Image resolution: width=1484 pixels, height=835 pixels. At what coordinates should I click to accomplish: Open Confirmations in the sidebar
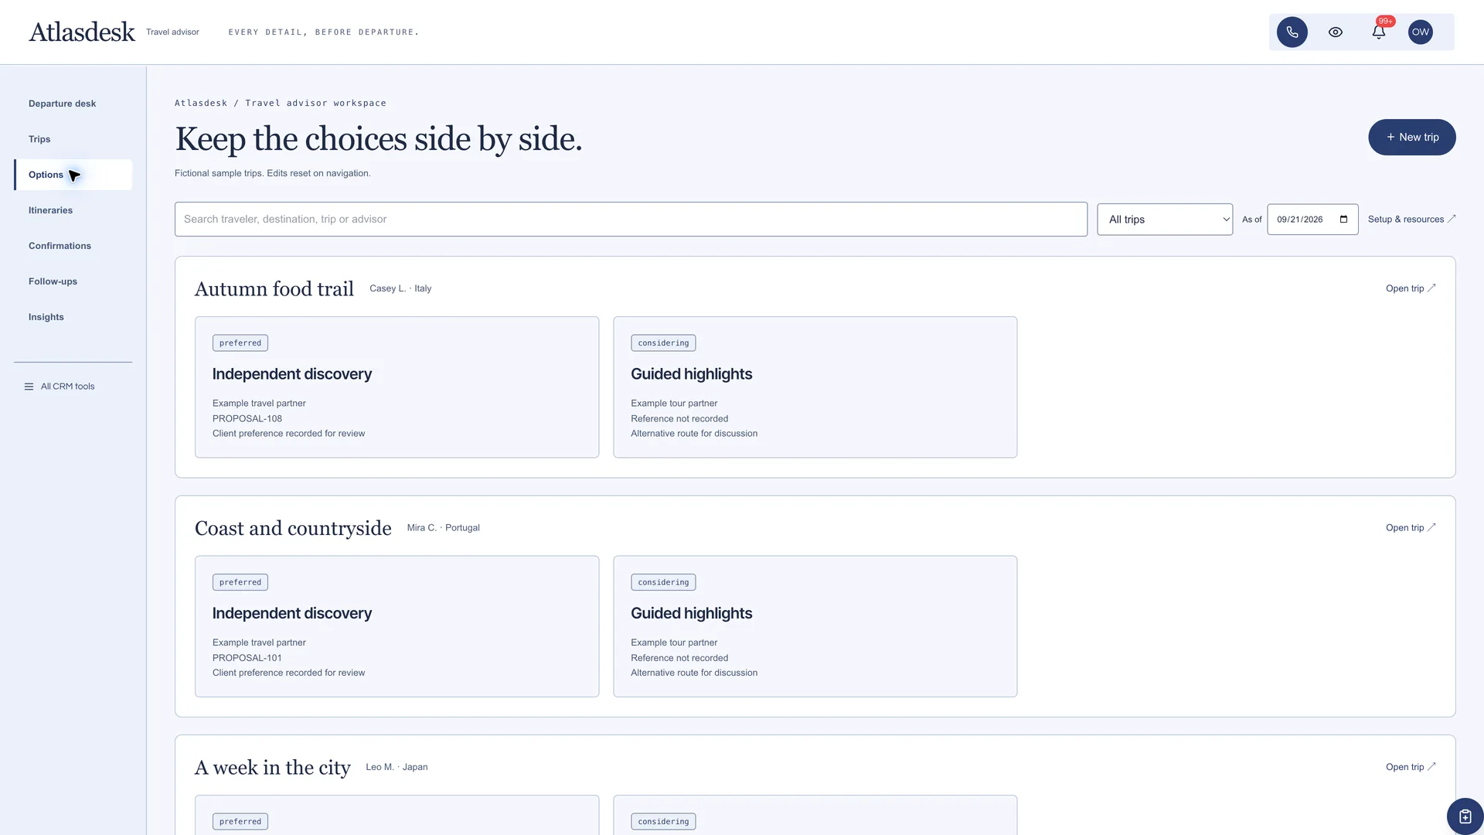(73, 246)
